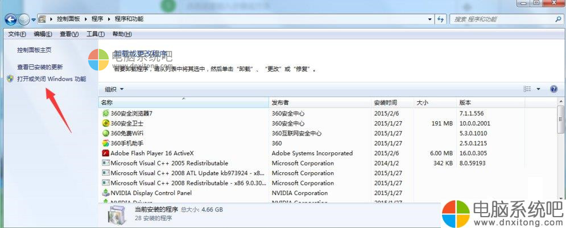Select the 360安全浏览器7 program name
The height and width of the screenshot is (228, 566).
131,113
